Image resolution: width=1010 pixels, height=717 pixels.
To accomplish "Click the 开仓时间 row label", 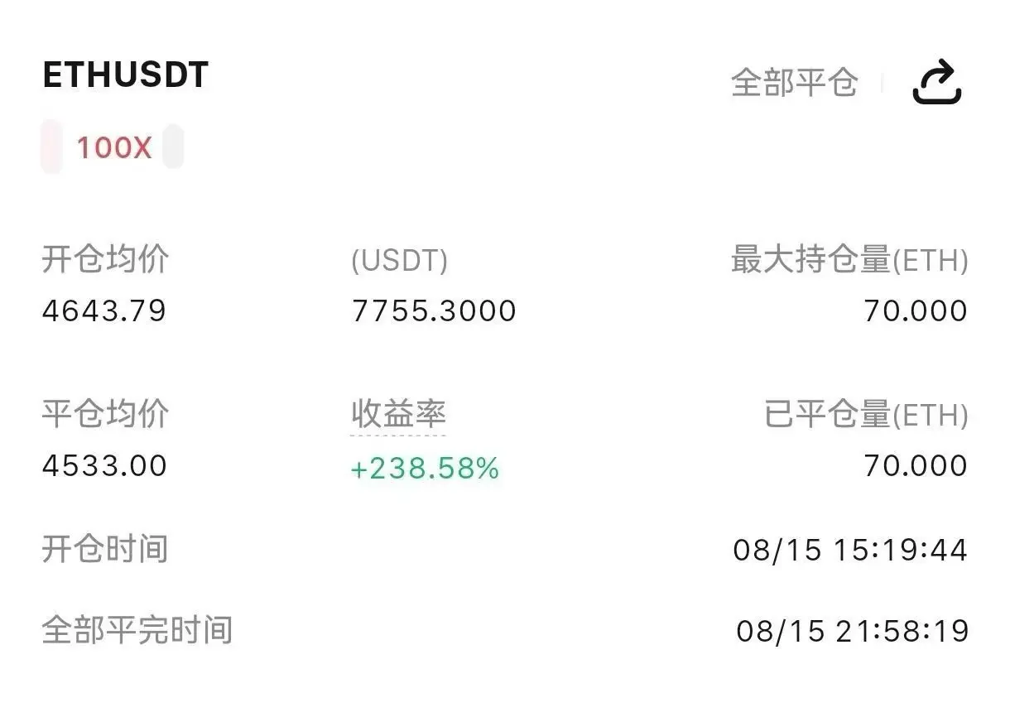I will 105,549.
